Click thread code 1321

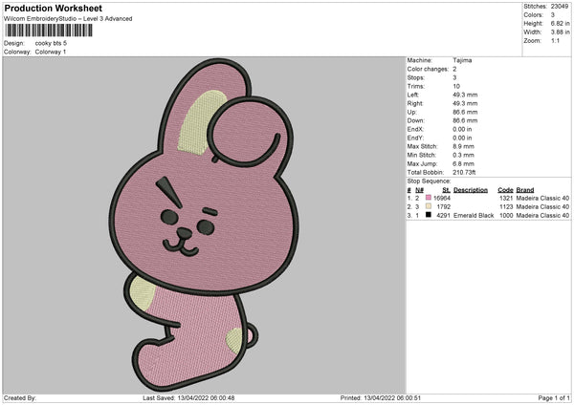click(506, 198)
